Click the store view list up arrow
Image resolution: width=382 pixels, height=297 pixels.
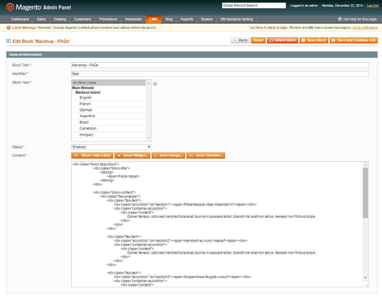click(149, 83)
